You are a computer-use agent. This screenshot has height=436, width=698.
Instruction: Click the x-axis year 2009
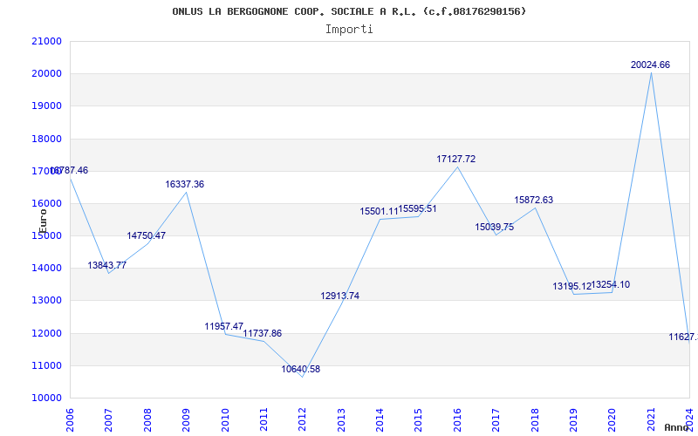point(186,419)
